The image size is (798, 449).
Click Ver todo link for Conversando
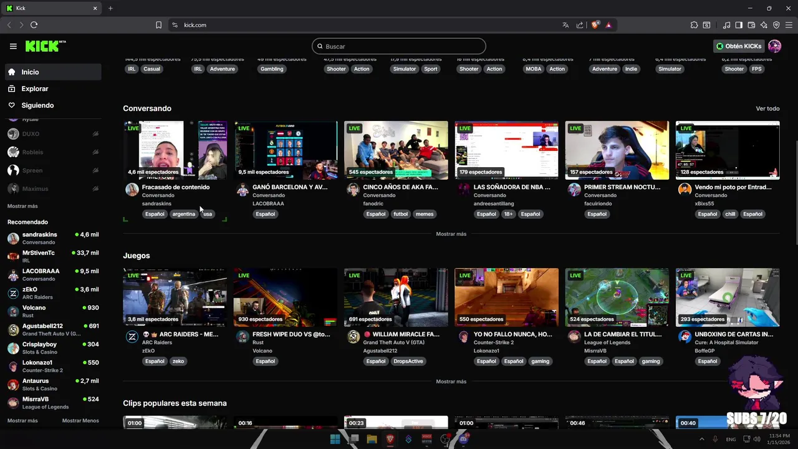pyautogui.click(x=767, y=109)
